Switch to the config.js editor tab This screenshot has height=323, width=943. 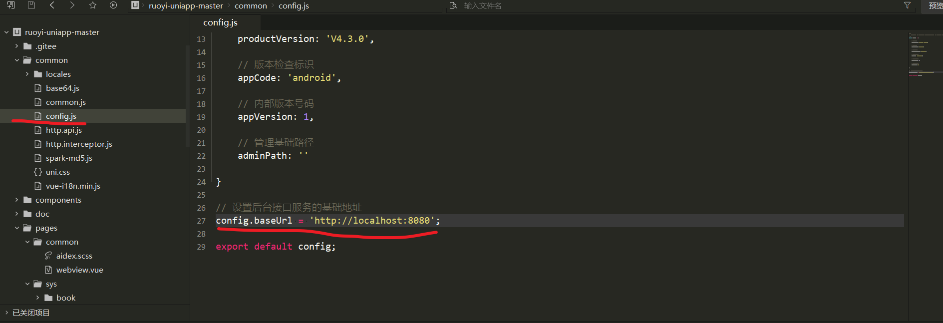click(220, 22)
